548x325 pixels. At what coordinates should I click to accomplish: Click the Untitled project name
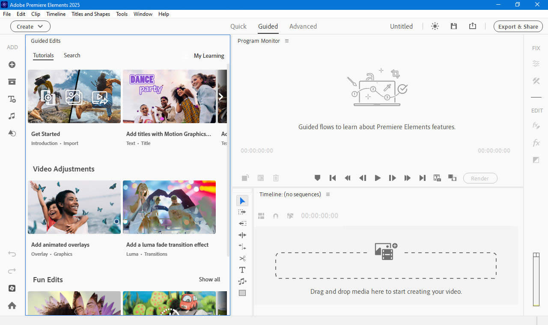401,26
